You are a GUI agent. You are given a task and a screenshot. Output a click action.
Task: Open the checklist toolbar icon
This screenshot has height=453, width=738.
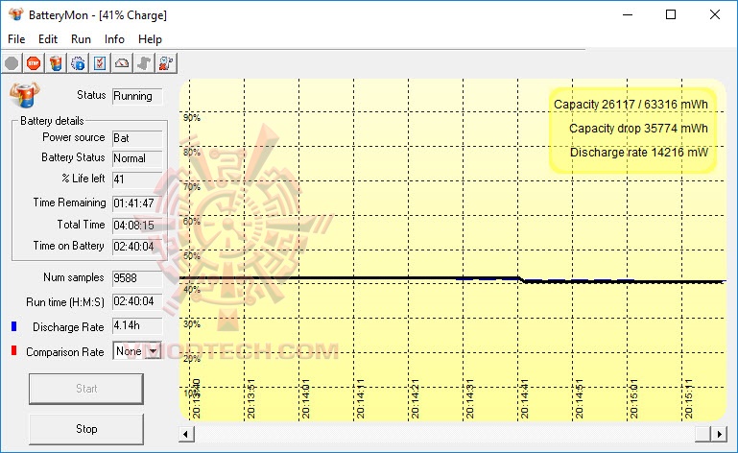click(100, 63)
